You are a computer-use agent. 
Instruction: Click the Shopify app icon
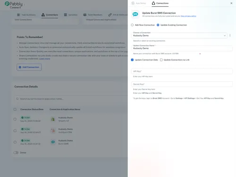tap(53, 119)
